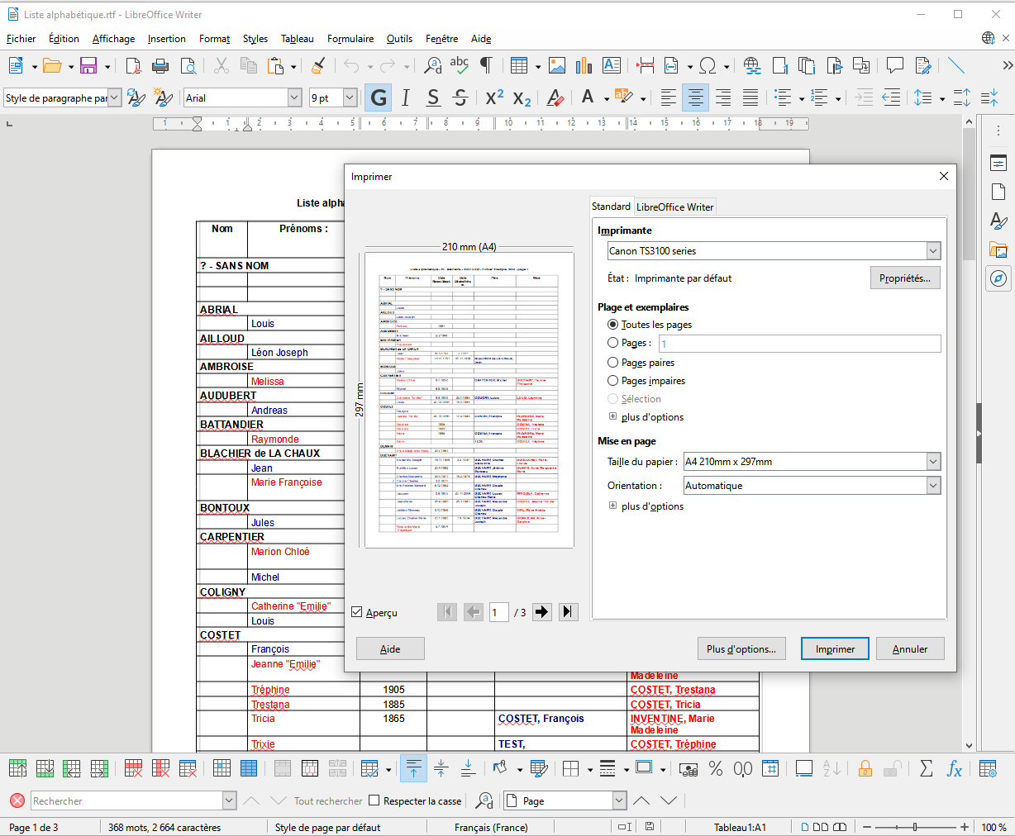
Task: Toggle strikethrough formatting
Action: point(460,97)
